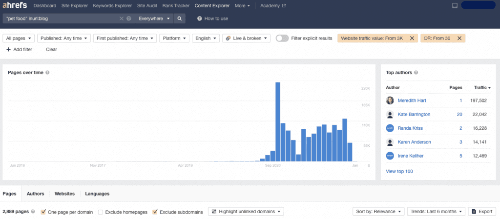Toggle Filter explicit results switch

pos(282,38)
